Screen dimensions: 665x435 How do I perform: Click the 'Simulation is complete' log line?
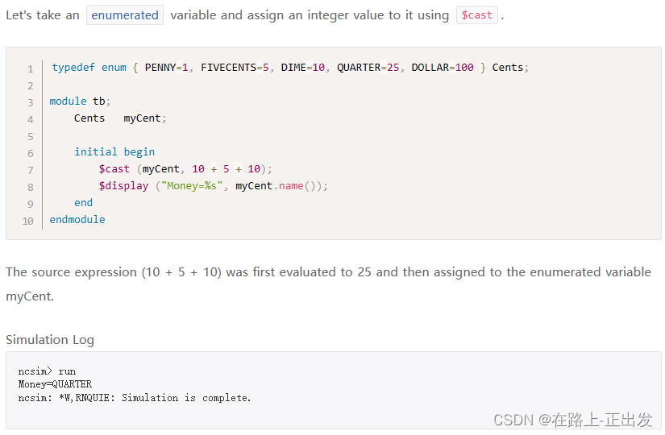click(x=185, y=398)
